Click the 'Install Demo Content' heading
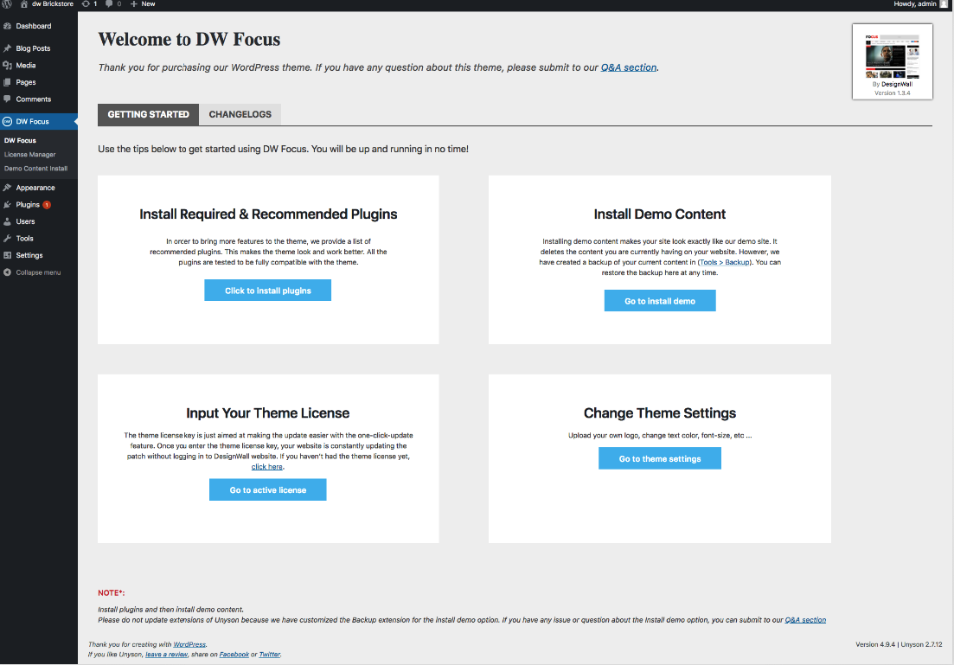The width and height of the screenshot is (954, 665). 660,214
